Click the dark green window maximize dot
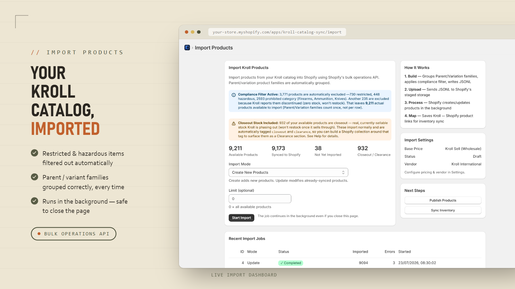 tap(199, 32)
